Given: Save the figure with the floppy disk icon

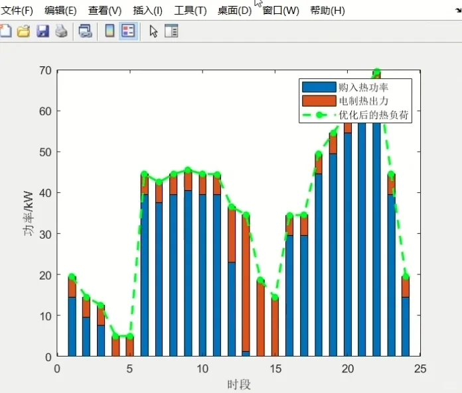Looking at the screenshot, I should (x=42, y=31).
